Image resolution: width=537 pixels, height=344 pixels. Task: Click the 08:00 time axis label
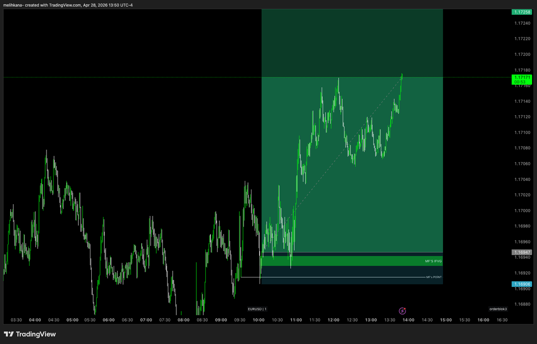(183, 320)
